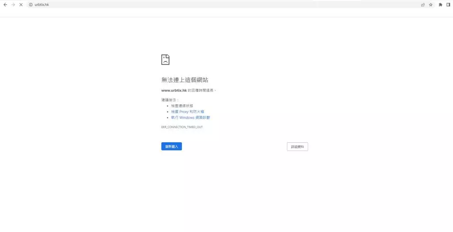Viewport: 453px width, 232px height.
Task: Open the Extensions puzzle icon
Action: point(440,4)
